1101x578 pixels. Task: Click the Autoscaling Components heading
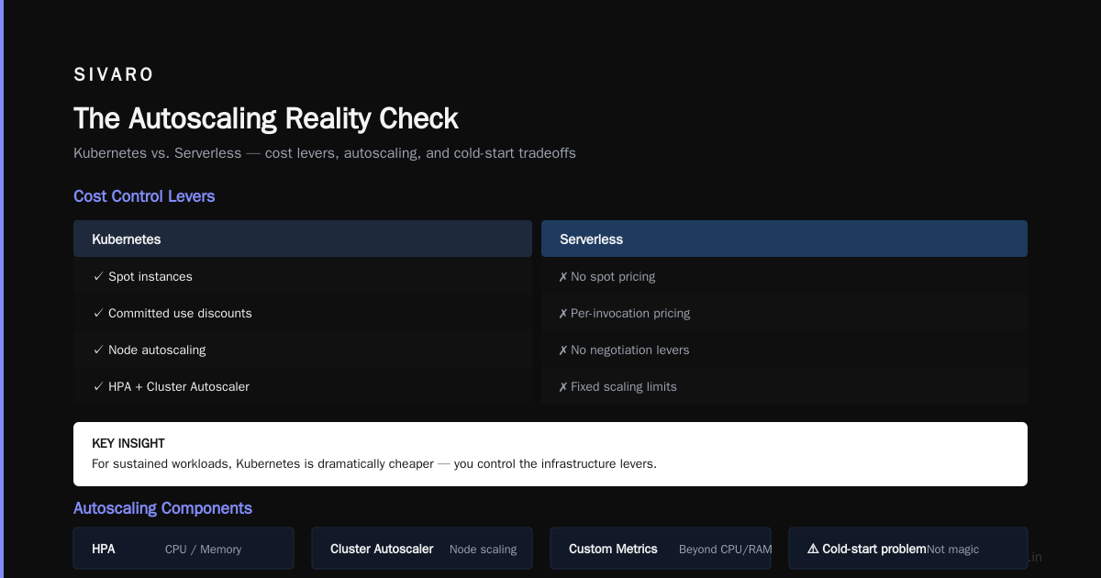click(x=162, y=508)
